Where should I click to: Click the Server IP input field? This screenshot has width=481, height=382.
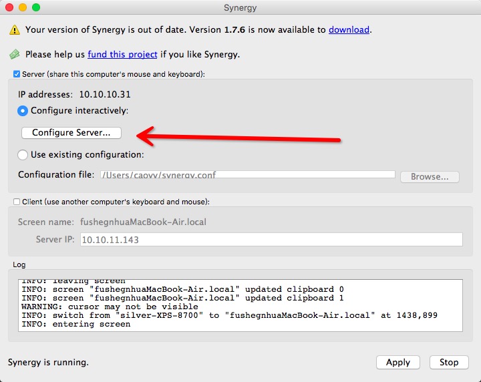point(271,240)
